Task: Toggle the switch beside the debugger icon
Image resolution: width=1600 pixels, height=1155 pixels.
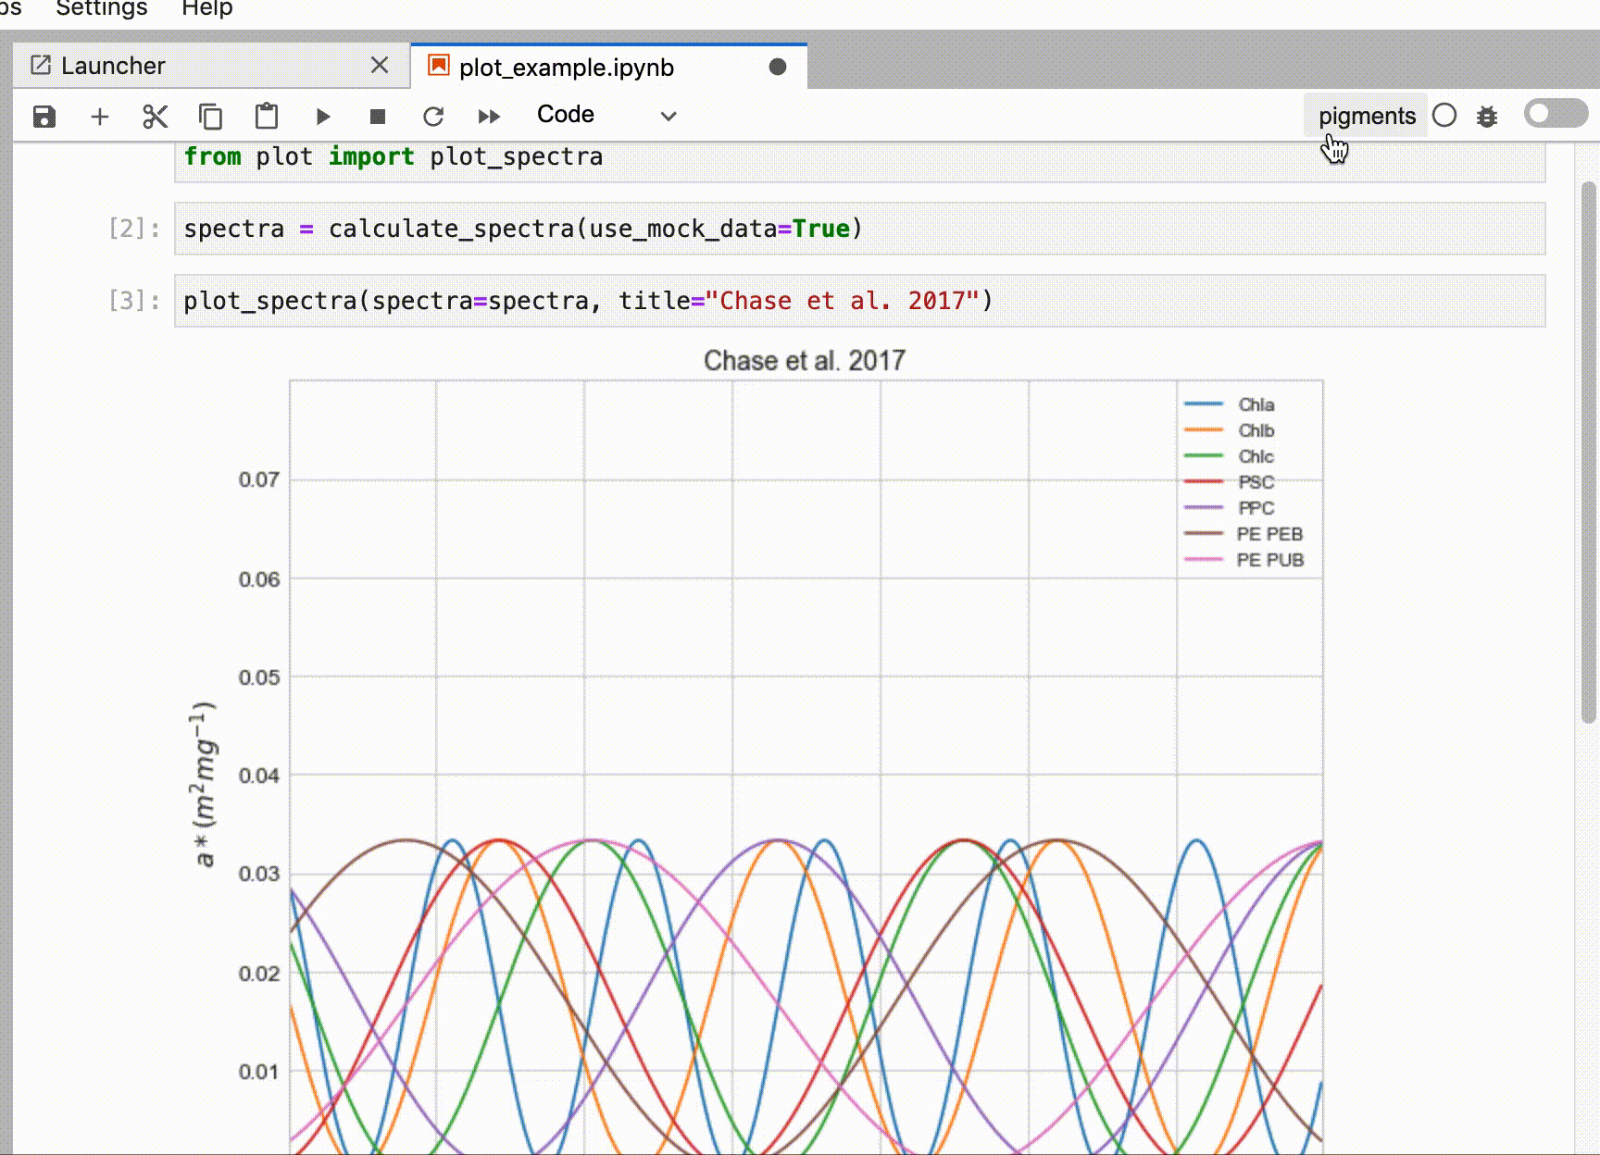Action: 1554,113
